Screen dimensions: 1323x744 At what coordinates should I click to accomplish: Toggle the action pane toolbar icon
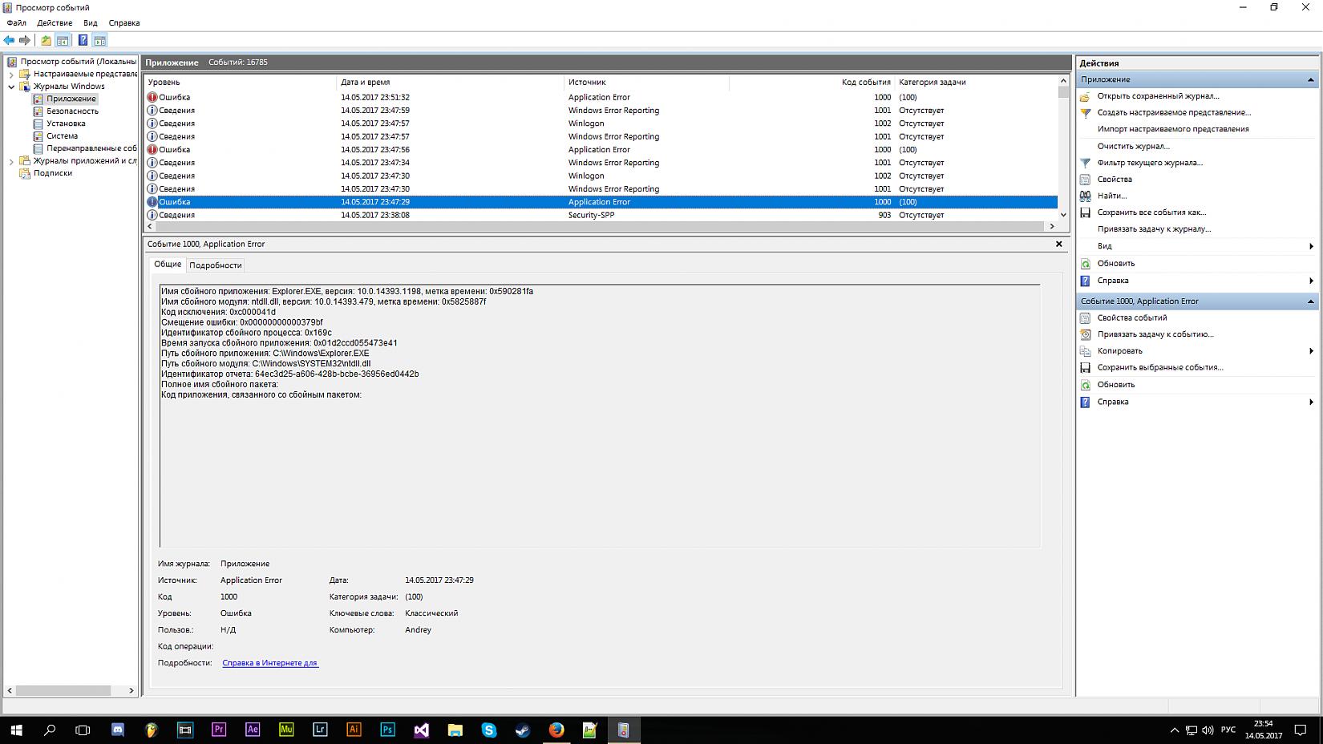coord(100,40)
